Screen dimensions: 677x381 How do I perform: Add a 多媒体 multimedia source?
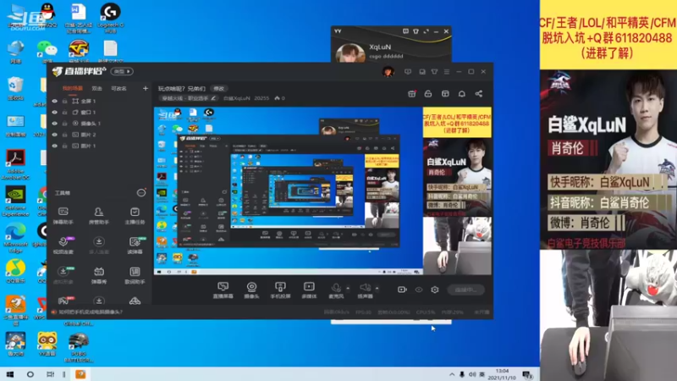tap(309, 290)
